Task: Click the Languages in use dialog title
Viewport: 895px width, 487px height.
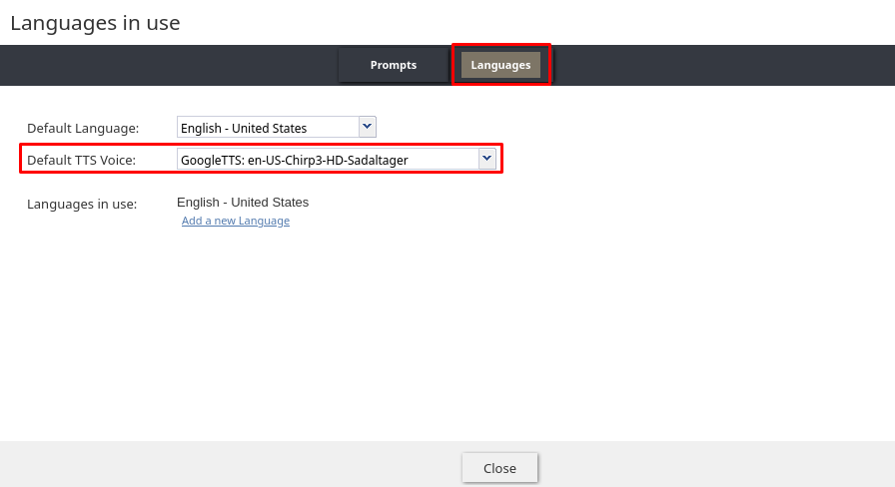Action: (95, 23)
